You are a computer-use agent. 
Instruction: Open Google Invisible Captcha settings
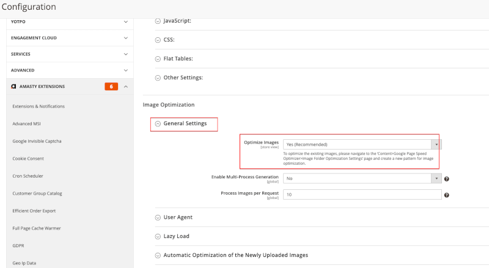pyautogui.click(x=37, y=141)
